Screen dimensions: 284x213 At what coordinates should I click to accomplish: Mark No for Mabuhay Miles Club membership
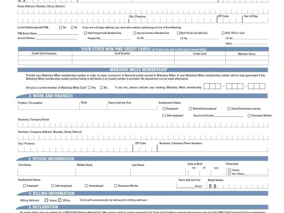[102, 87]
